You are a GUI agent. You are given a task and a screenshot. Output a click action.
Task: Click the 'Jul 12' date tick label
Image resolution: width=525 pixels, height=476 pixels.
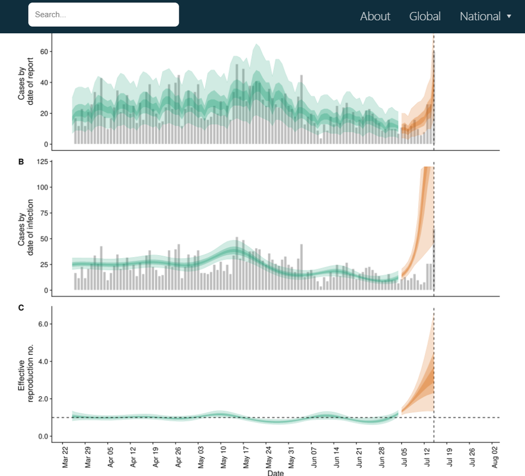coord(427,457)
